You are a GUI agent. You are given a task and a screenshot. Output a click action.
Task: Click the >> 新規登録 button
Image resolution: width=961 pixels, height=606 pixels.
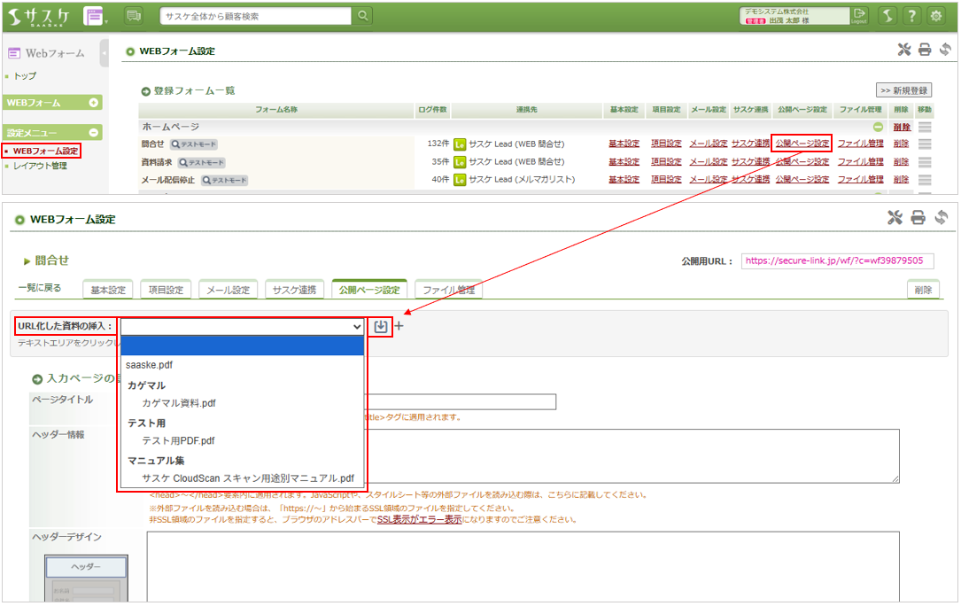coord(903,90)
